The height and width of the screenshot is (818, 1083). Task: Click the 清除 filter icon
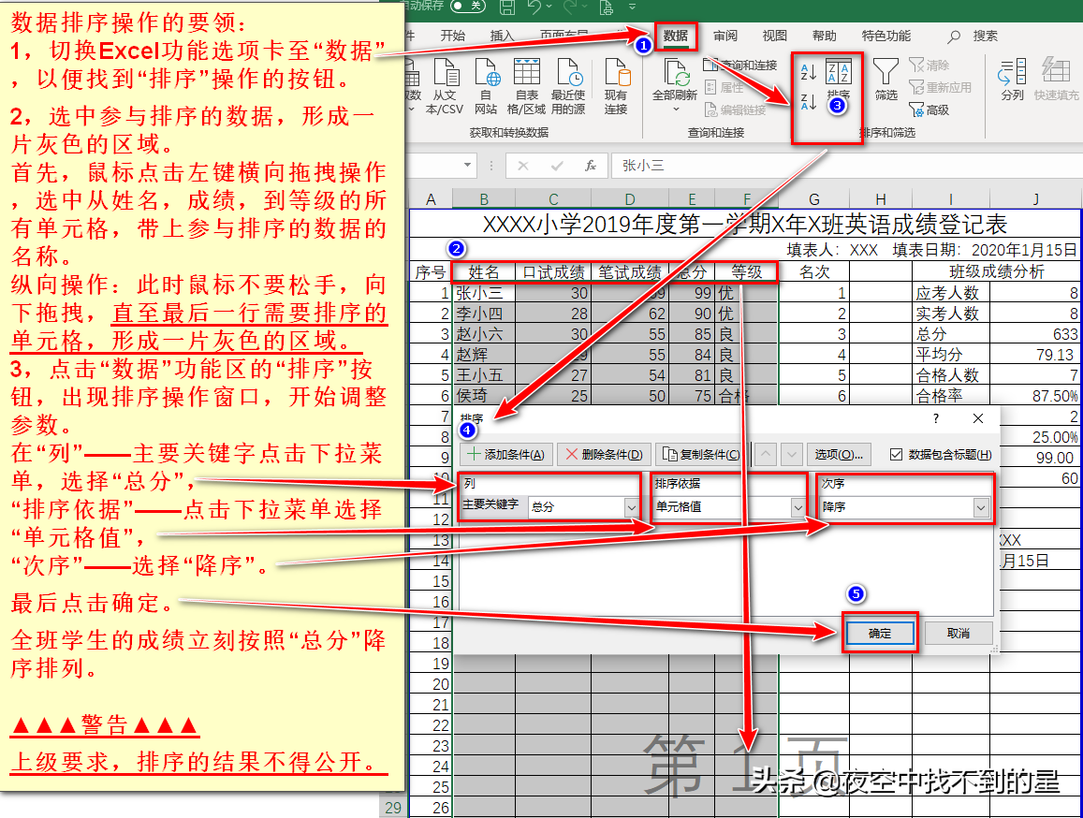pos(929,65)
